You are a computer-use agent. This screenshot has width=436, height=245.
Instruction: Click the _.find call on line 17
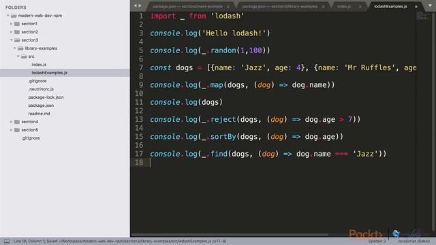[x=215, y=154]
